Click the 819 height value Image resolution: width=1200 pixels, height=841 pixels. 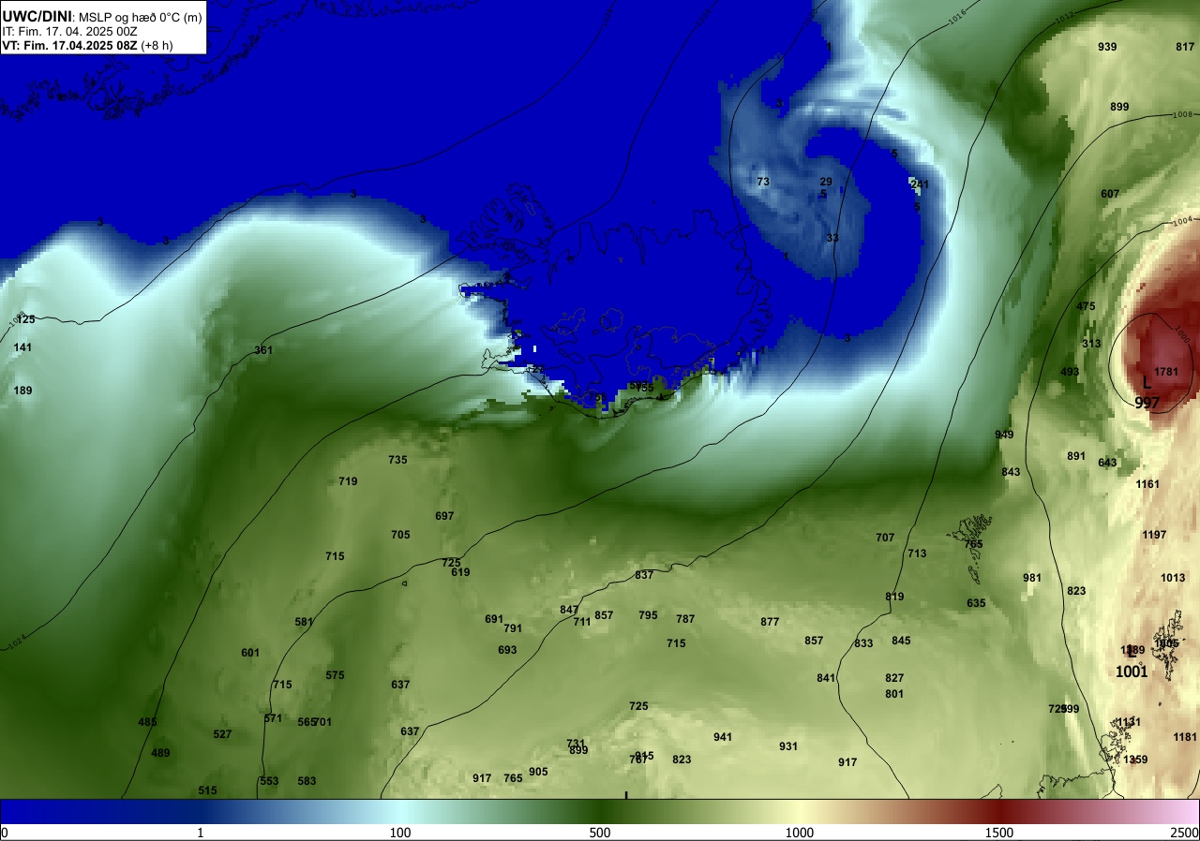click(x=894, y=597)
